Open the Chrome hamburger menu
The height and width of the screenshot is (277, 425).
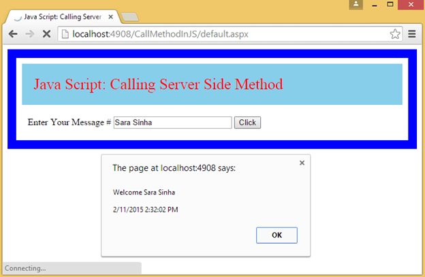(x=412, y=34)
